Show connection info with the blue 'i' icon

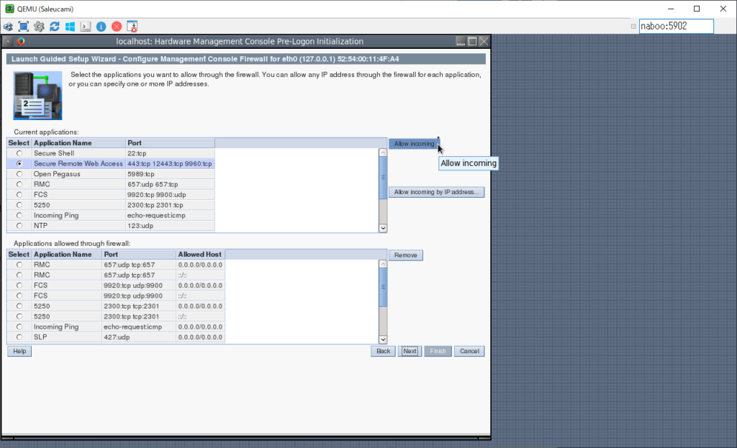[x=101, y=27]
